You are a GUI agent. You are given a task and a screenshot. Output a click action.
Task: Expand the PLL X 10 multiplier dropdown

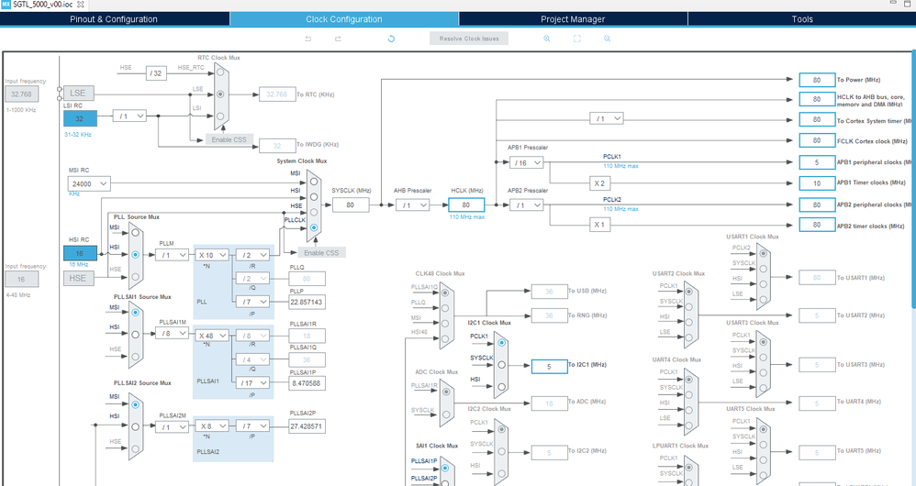[x=212, y=255]
